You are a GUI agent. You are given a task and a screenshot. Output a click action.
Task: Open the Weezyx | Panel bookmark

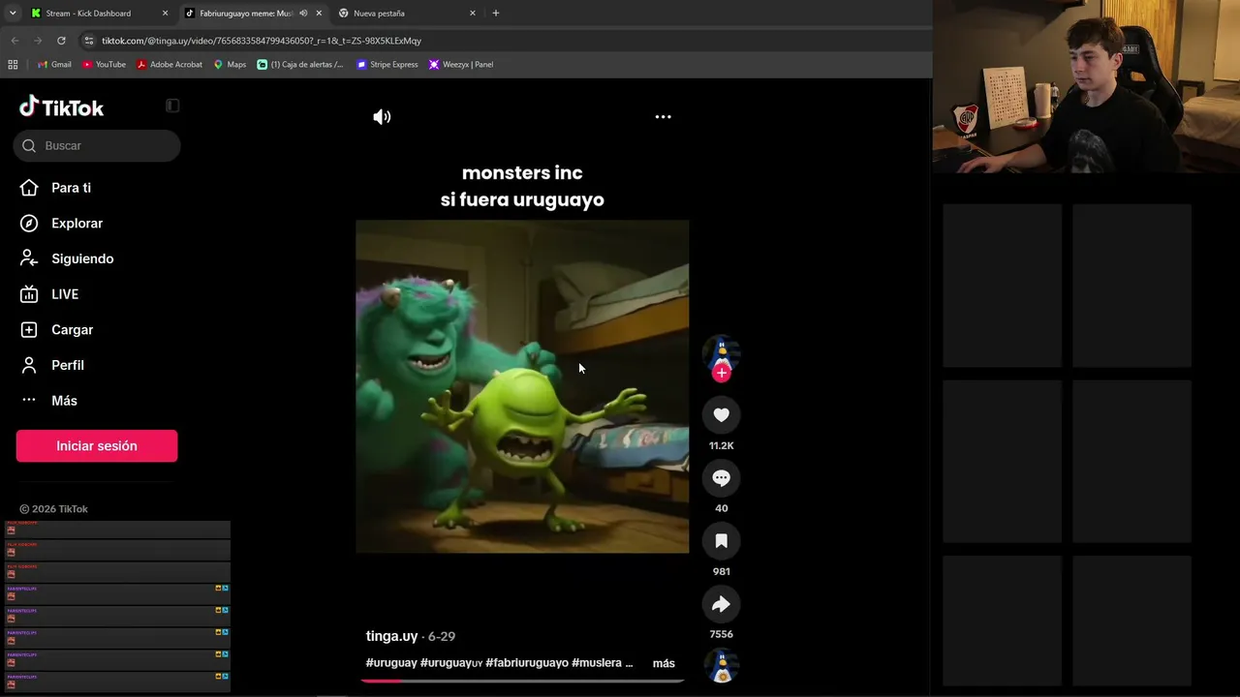(x=461, y=65)
